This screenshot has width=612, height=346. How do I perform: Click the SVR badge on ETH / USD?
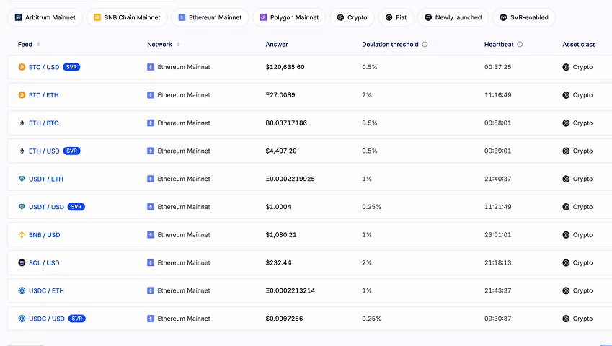[x=71, y=151]
